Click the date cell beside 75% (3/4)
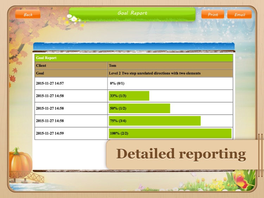 [x=71, y=121]
